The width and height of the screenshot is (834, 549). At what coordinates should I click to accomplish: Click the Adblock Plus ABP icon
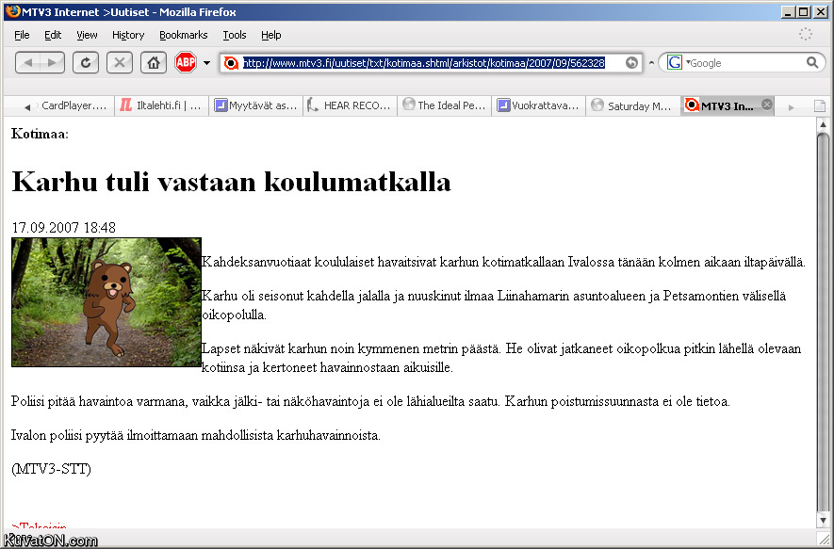(x=186, y=63)
